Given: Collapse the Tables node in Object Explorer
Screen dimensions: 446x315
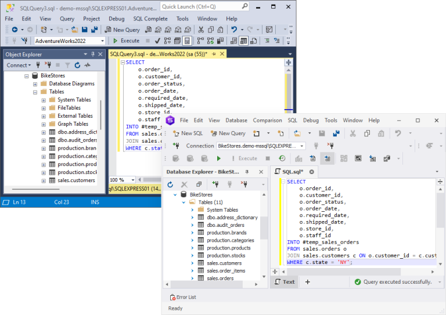Looking at the screenshot, I should point(35,92).
